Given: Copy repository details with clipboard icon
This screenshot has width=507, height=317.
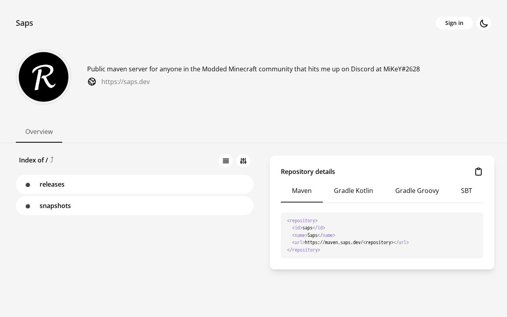Looking at the screenshot, I should (478, 172).
